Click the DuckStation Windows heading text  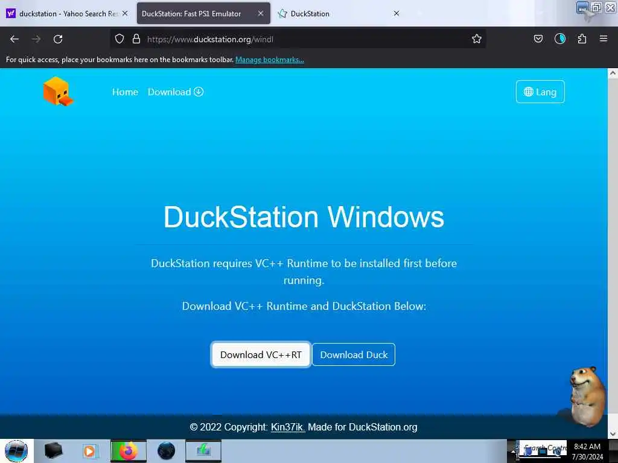[x=304, y=217]
